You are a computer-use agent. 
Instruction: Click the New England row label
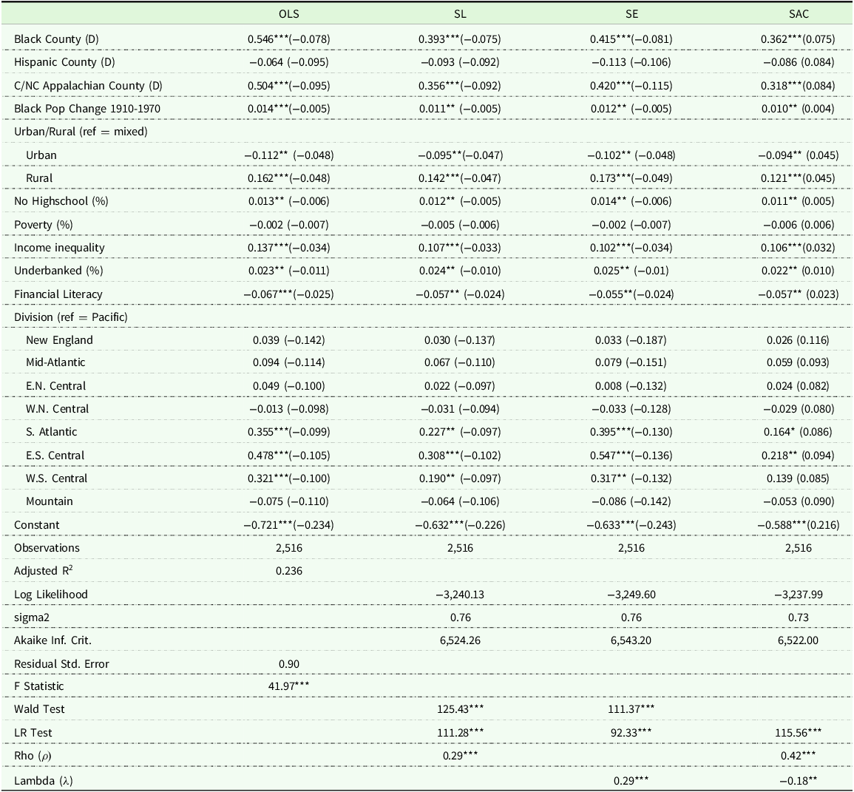(59, 340)
